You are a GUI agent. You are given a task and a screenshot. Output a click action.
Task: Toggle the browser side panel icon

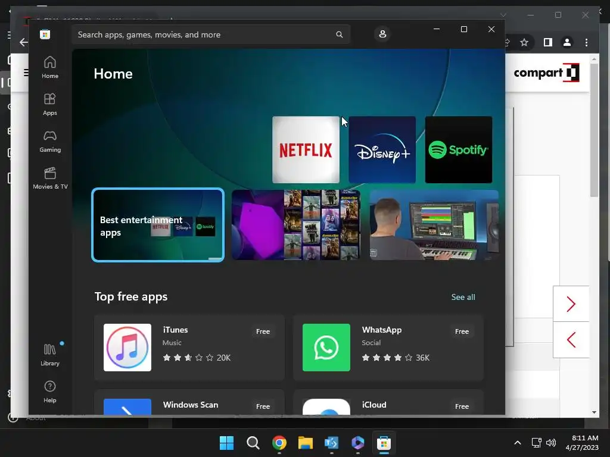(x=548, y=42)
